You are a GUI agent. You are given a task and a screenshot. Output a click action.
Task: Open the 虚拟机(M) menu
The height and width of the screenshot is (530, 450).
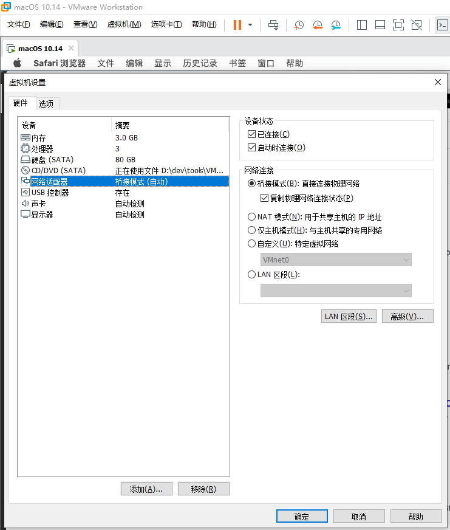tap(124, 24)
